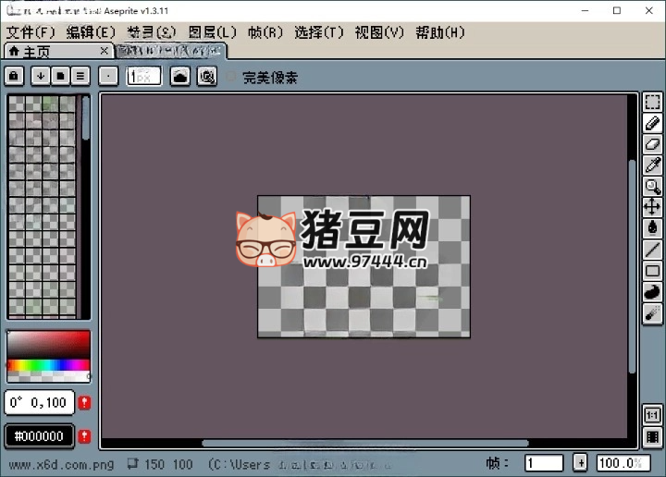
Task: Open the 编辑(E) menu
Action: (x=91, y=32)
